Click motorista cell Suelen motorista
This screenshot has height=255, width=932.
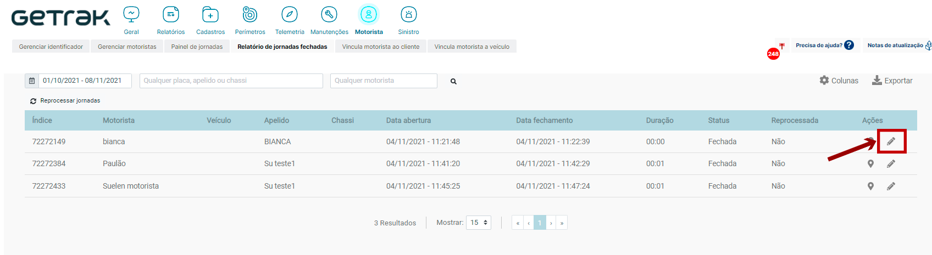[x=131, y=186]
